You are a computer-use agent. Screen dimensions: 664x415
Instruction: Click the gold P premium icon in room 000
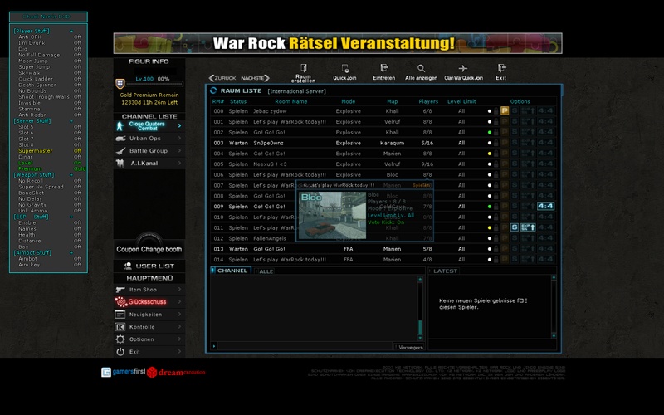pyautogui.click(x=505, y=111)
